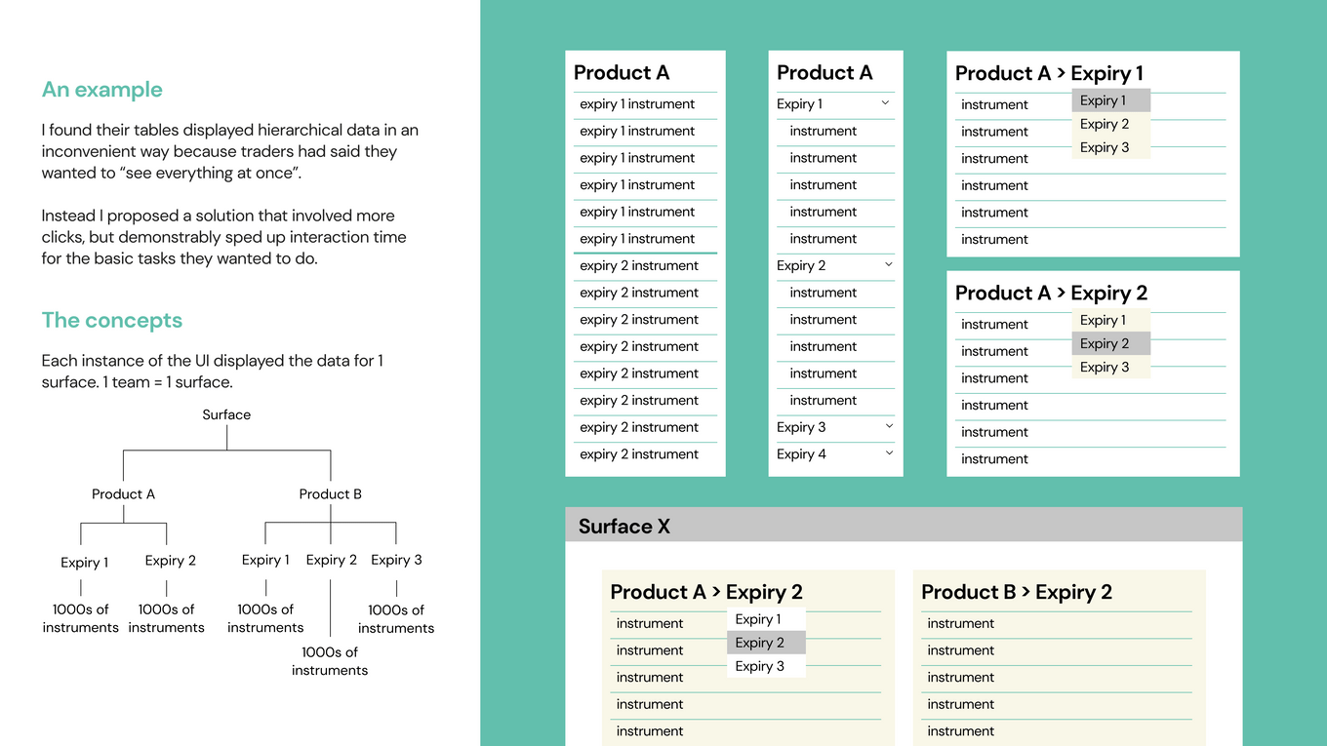This screenshot has height=746, width=1327.
Task: Select Product A node in the tree diagram
Action: coord(123,494)
